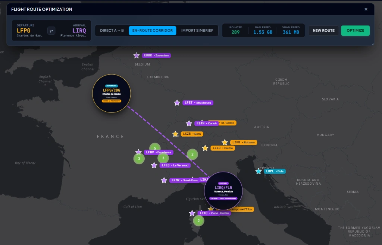Image resolution: width=382 pixels, height=245 pixels.
Task: Expand the cluster of 2 near LILO Caiolo
Action: 192,155
